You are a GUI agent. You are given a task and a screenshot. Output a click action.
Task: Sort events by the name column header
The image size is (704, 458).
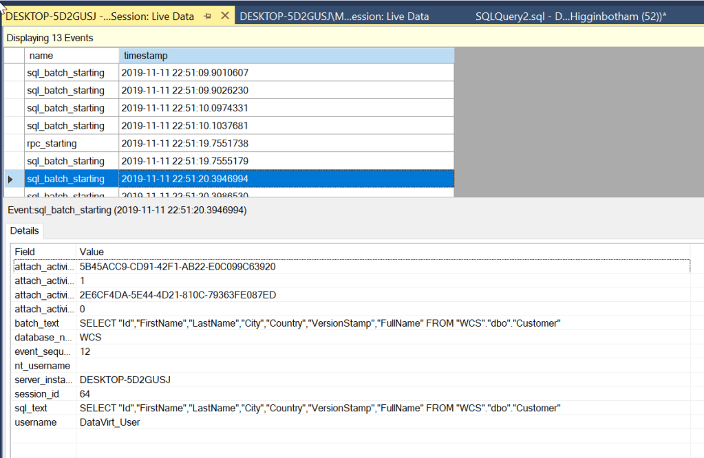click(x=71, y=55)
